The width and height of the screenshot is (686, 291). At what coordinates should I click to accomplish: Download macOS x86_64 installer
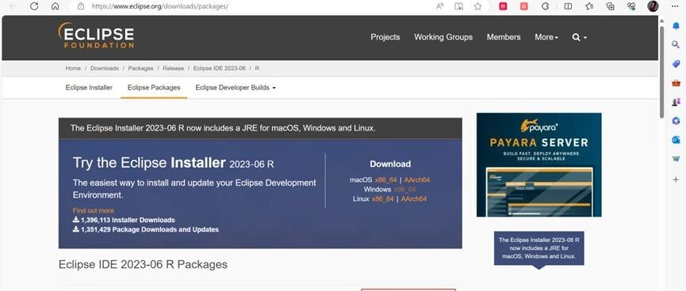click(x=385, y=180)
